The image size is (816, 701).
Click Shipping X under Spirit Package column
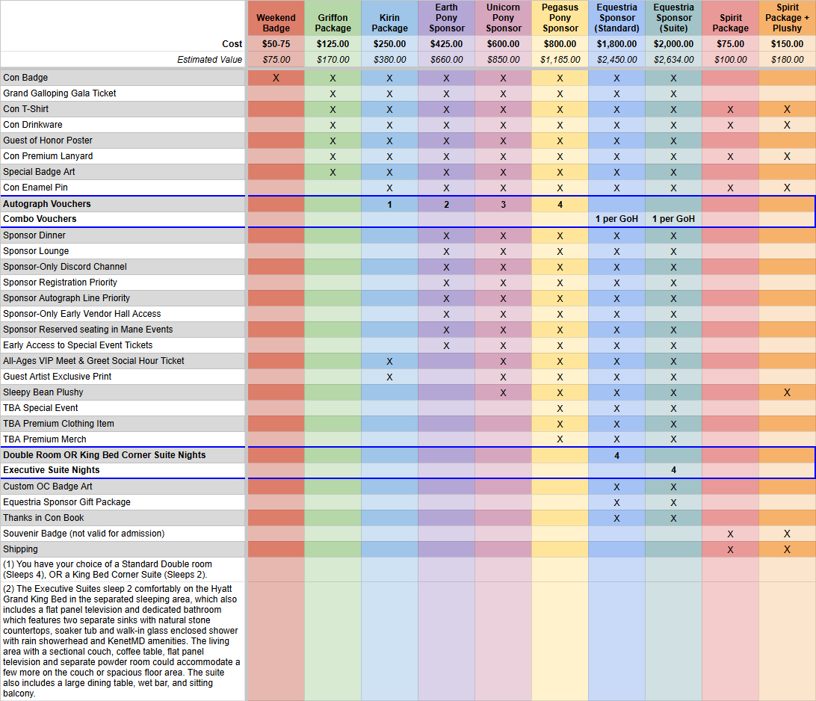(730, 549)
